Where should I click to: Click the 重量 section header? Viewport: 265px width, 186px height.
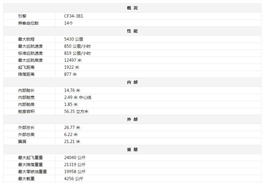pos(132,149)
